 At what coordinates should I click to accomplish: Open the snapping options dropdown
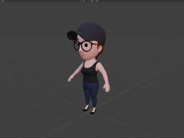click(x=94, y=1)
